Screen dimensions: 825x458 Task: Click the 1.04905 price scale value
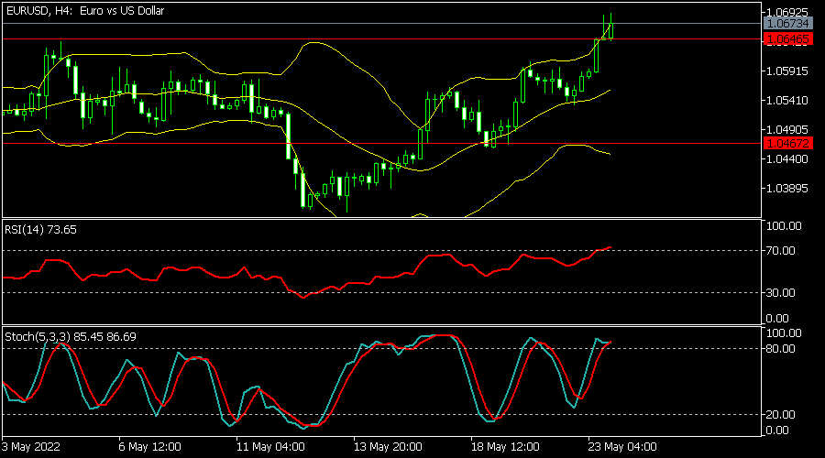click(787, 129)
